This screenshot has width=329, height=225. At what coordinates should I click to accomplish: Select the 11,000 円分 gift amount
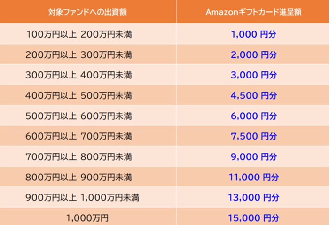(254, 177)
